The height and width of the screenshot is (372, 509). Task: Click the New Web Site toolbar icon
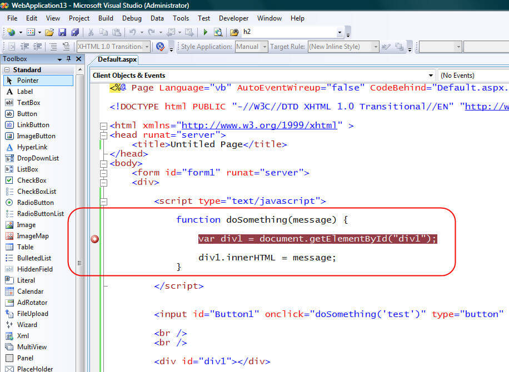(11, 32)
